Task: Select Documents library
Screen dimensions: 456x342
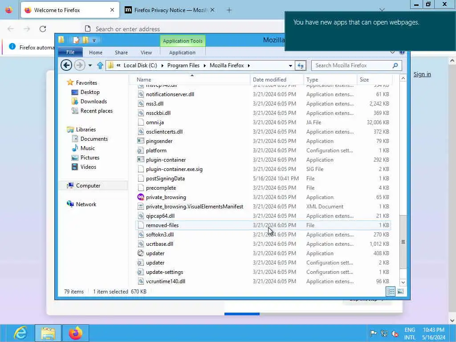Action: click(x=94, y=139)
